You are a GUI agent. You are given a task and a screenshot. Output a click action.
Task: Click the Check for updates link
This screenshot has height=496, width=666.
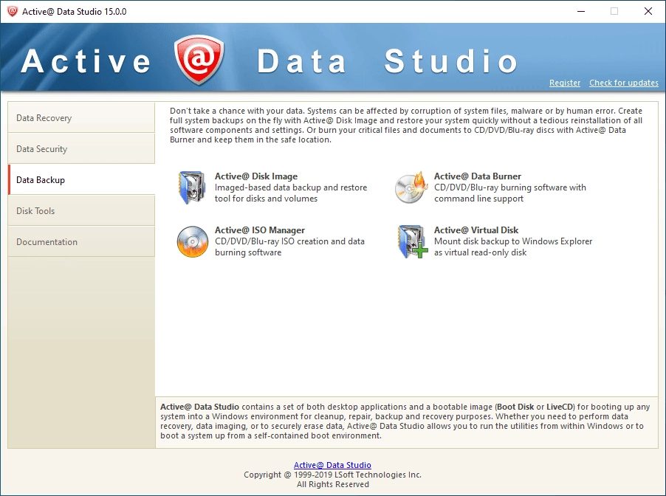click(x=623, y=83)
